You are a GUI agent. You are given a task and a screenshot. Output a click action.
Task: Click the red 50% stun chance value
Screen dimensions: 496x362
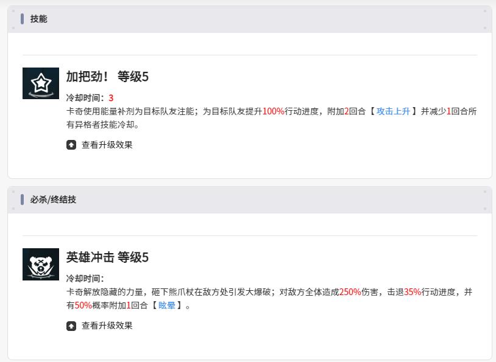tap(83, 305)
